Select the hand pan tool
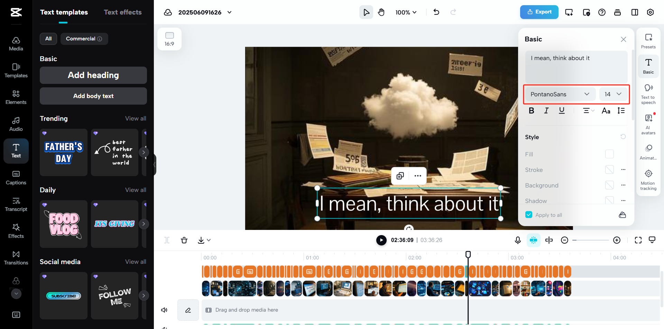This screenshot has height=329, width=664. point(381,12)
